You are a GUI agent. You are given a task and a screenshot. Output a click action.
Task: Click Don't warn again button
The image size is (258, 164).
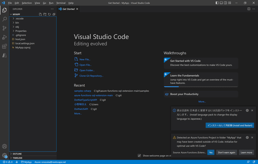[x=227, y=152]
